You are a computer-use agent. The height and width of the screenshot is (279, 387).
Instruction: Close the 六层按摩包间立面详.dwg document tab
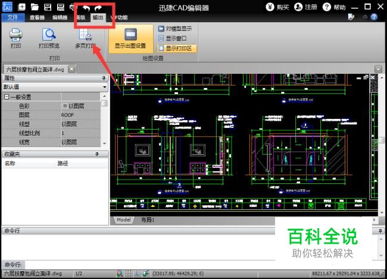click(71, 69)
